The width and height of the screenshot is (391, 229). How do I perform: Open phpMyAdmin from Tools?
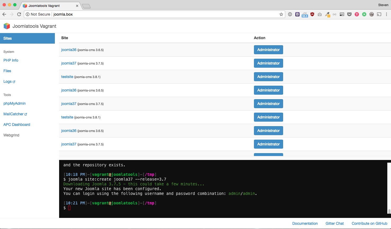pyautogui.click(x=15, y=103)
